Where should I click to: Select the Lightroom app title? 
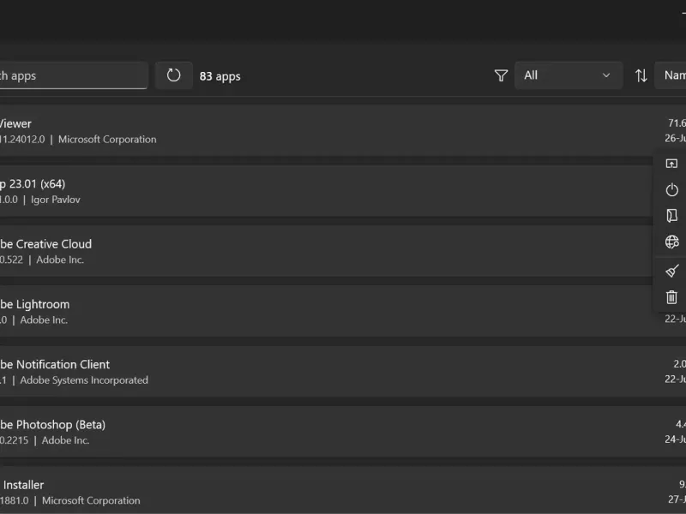34,304
